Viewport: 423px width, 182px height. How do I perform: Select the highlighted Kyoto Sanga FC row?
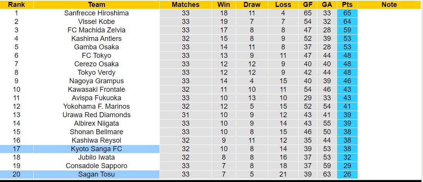pos(96,149)
